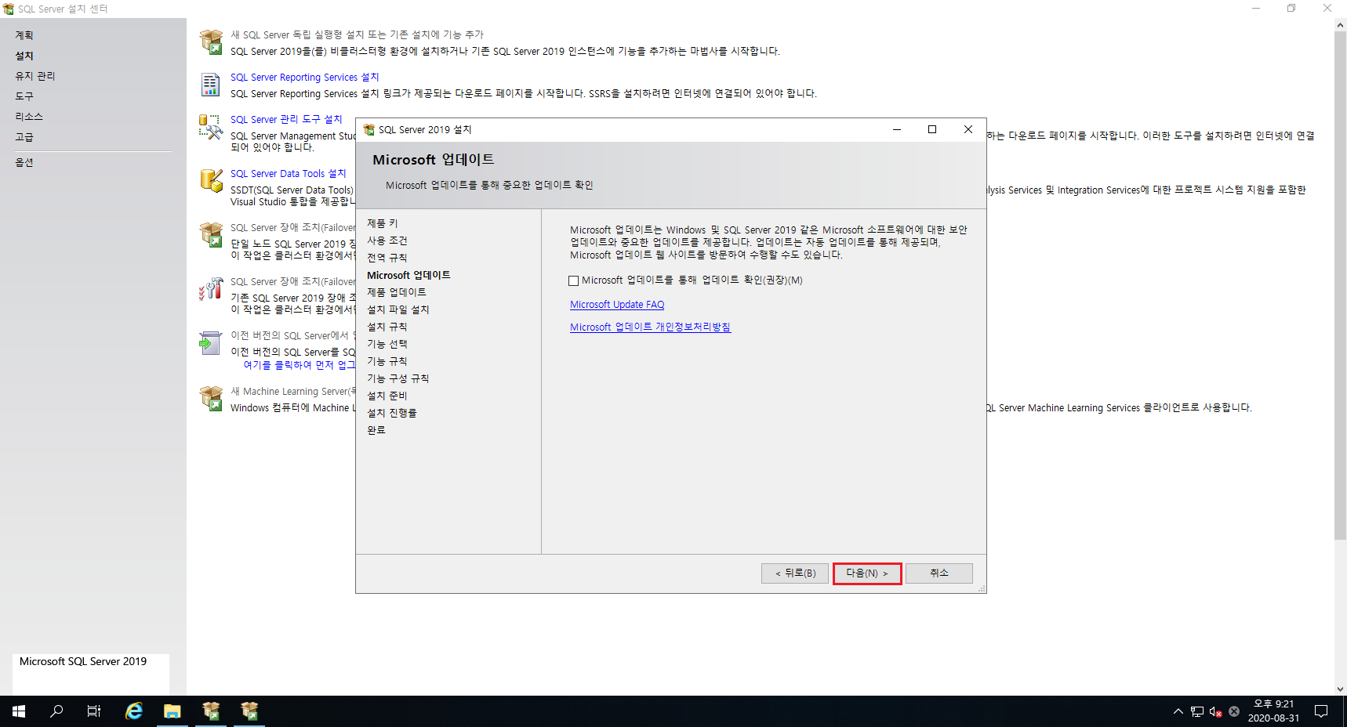This screenshot has width=1347, height=727.
Task: Select 유지 관리 in the Installation Center sidebar
Action: (35, 76)
